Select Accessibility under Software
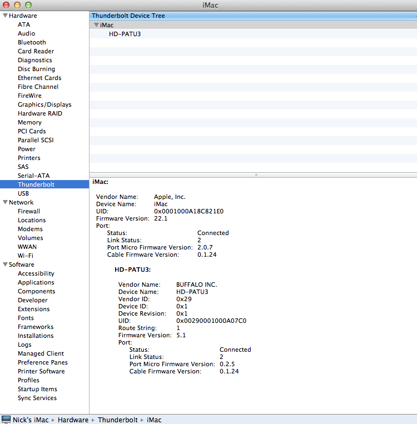The width and height of the screenshot is (417, 424). click(36, 273)
